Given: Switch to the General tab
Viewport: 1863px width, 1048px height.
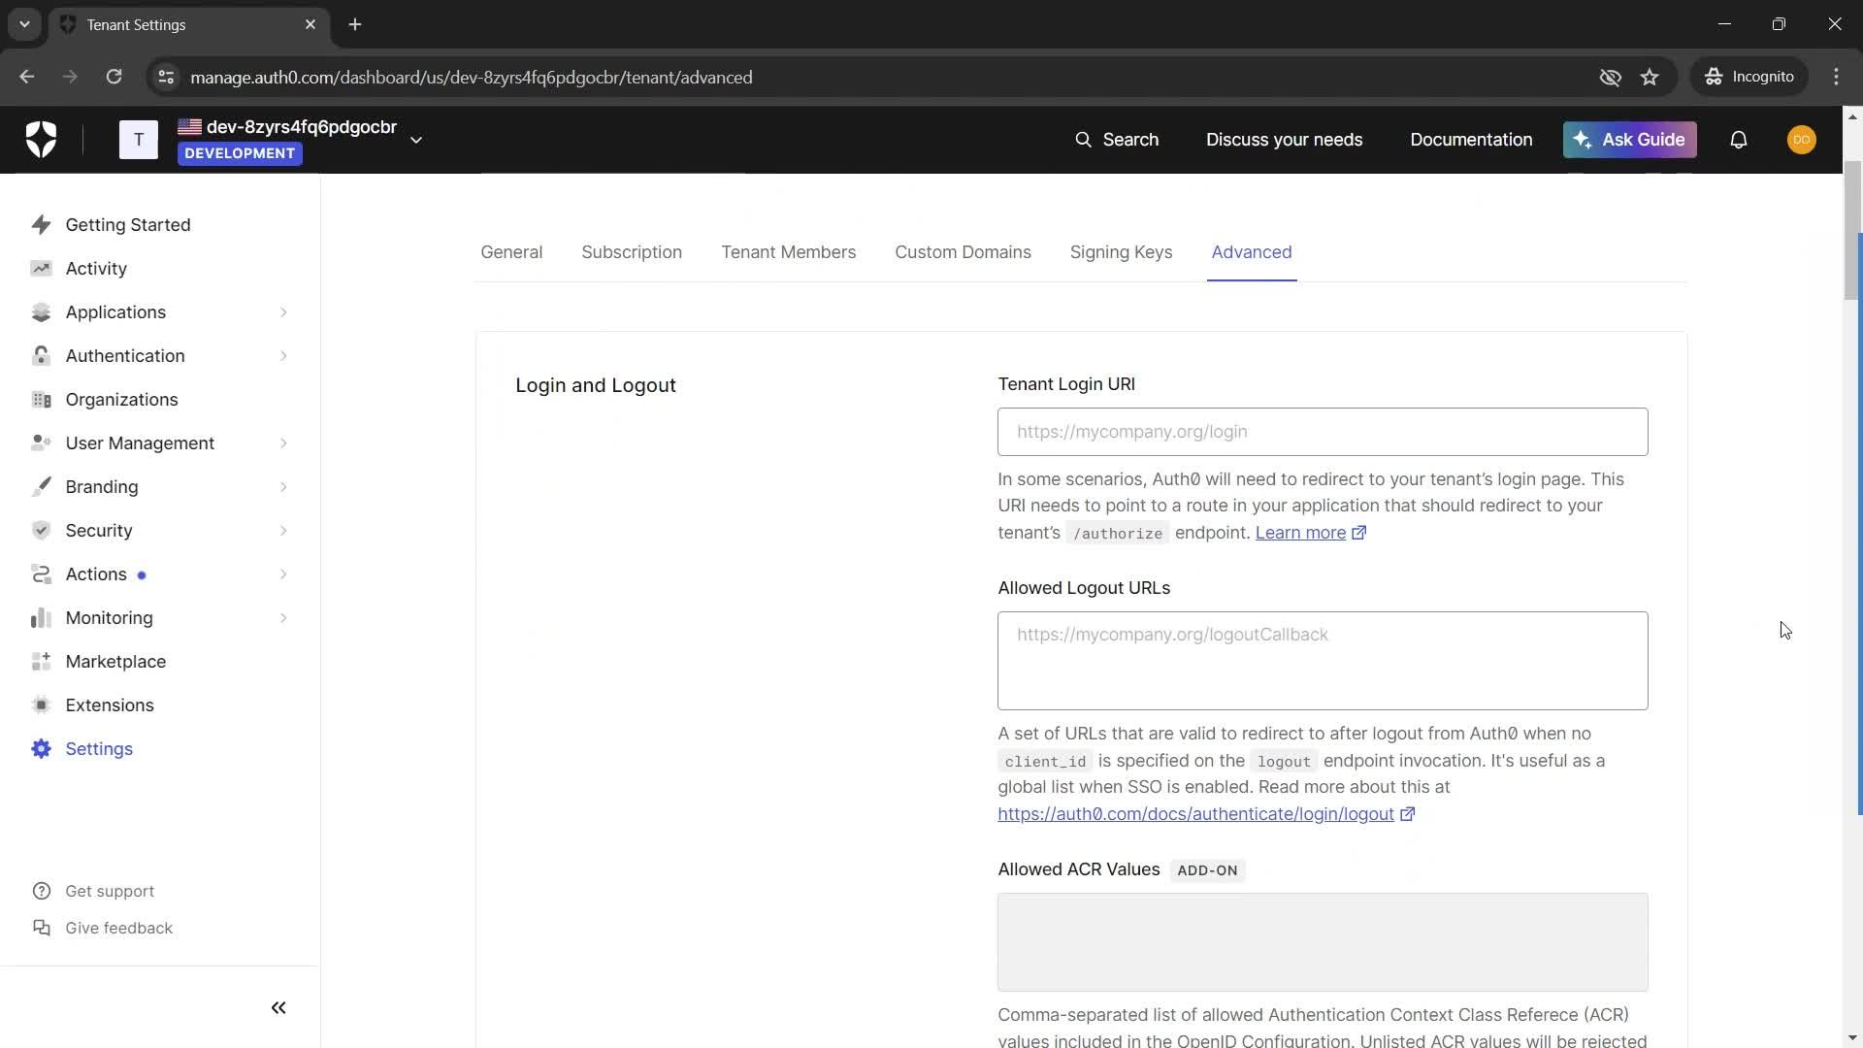Looking at the screenshot, I should click(511, 252).
